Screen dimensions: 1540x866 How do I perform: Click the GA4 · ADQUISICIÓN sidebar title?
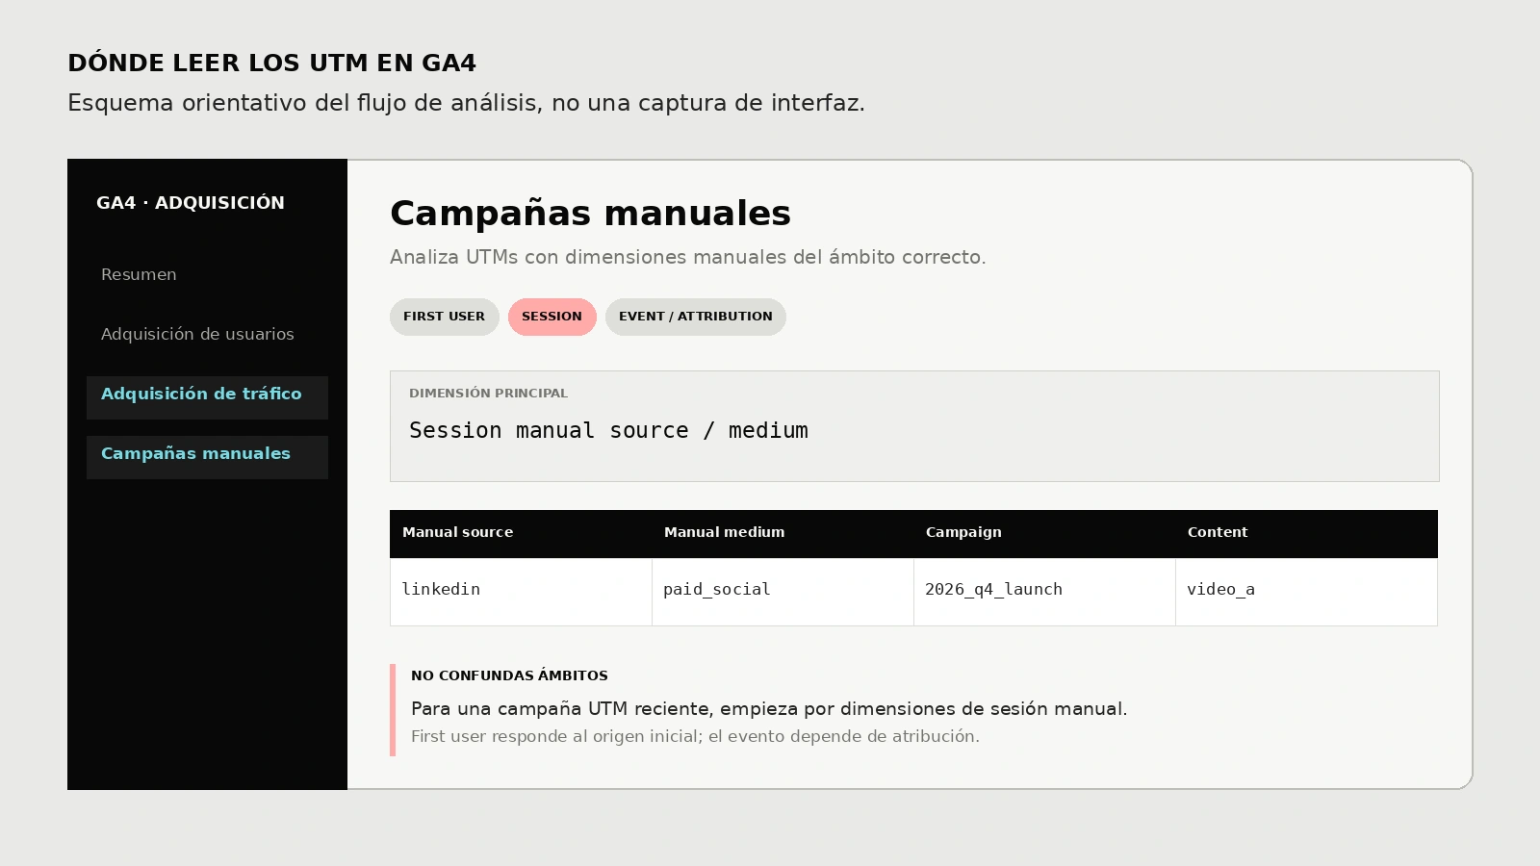click(x=191, y=203)
